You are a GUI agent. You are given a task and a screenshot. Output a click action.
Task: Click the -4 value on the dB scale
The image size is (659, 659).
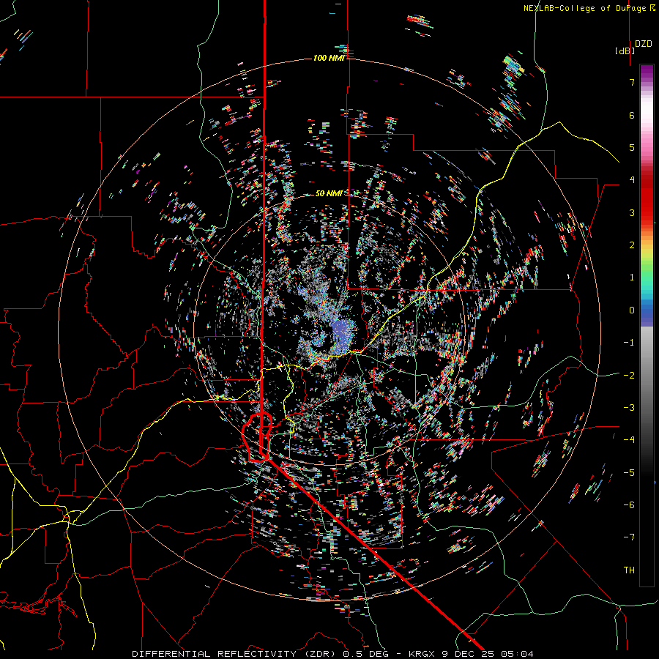point(629,440)
